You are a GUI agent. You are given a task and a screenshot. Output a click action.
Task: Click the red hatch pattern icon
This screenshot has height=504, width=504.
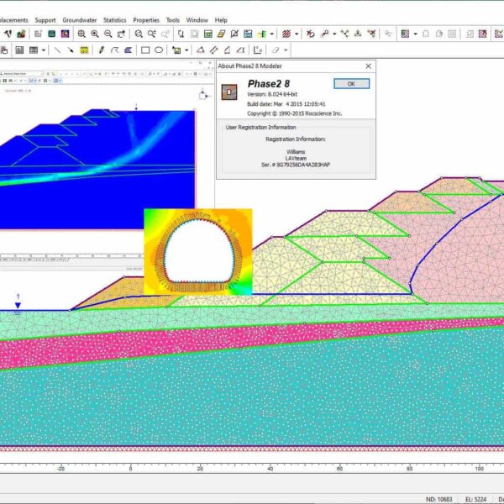[286, 34]
